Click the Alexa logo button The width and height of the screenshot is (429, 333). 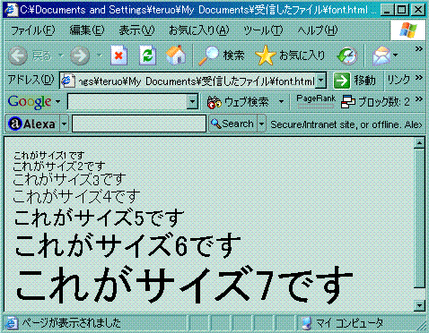[x=32, y=124]
